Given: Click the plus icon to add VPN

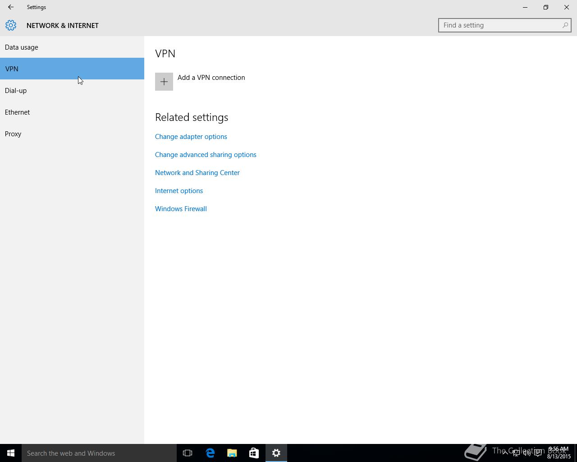Looking at the screenshot, I should point(164,82).
